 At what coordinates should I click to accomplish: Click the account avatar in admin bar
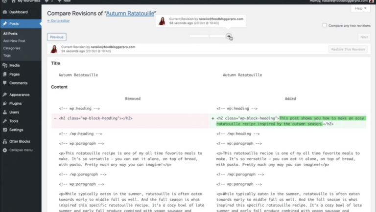pyautogui.click(x=372, y=1)
